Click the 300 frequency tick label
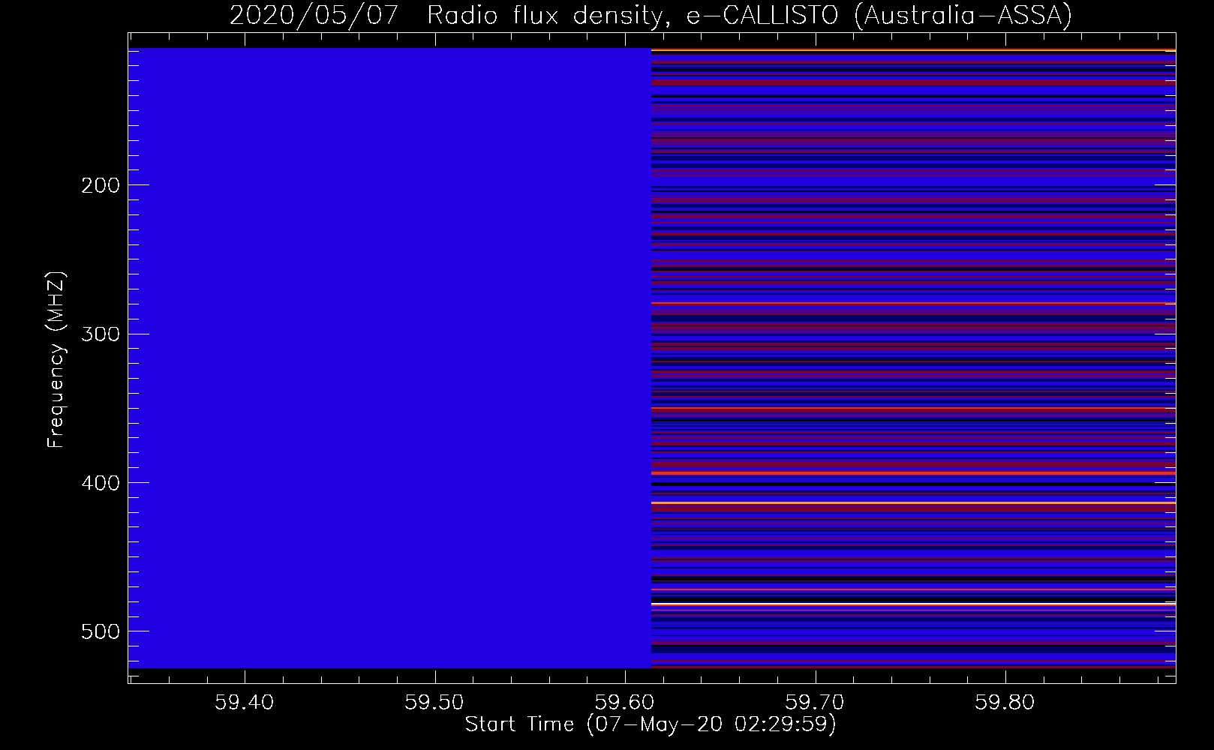The height and width of the screenshot is (750, 1214). (x=100, y=334)
